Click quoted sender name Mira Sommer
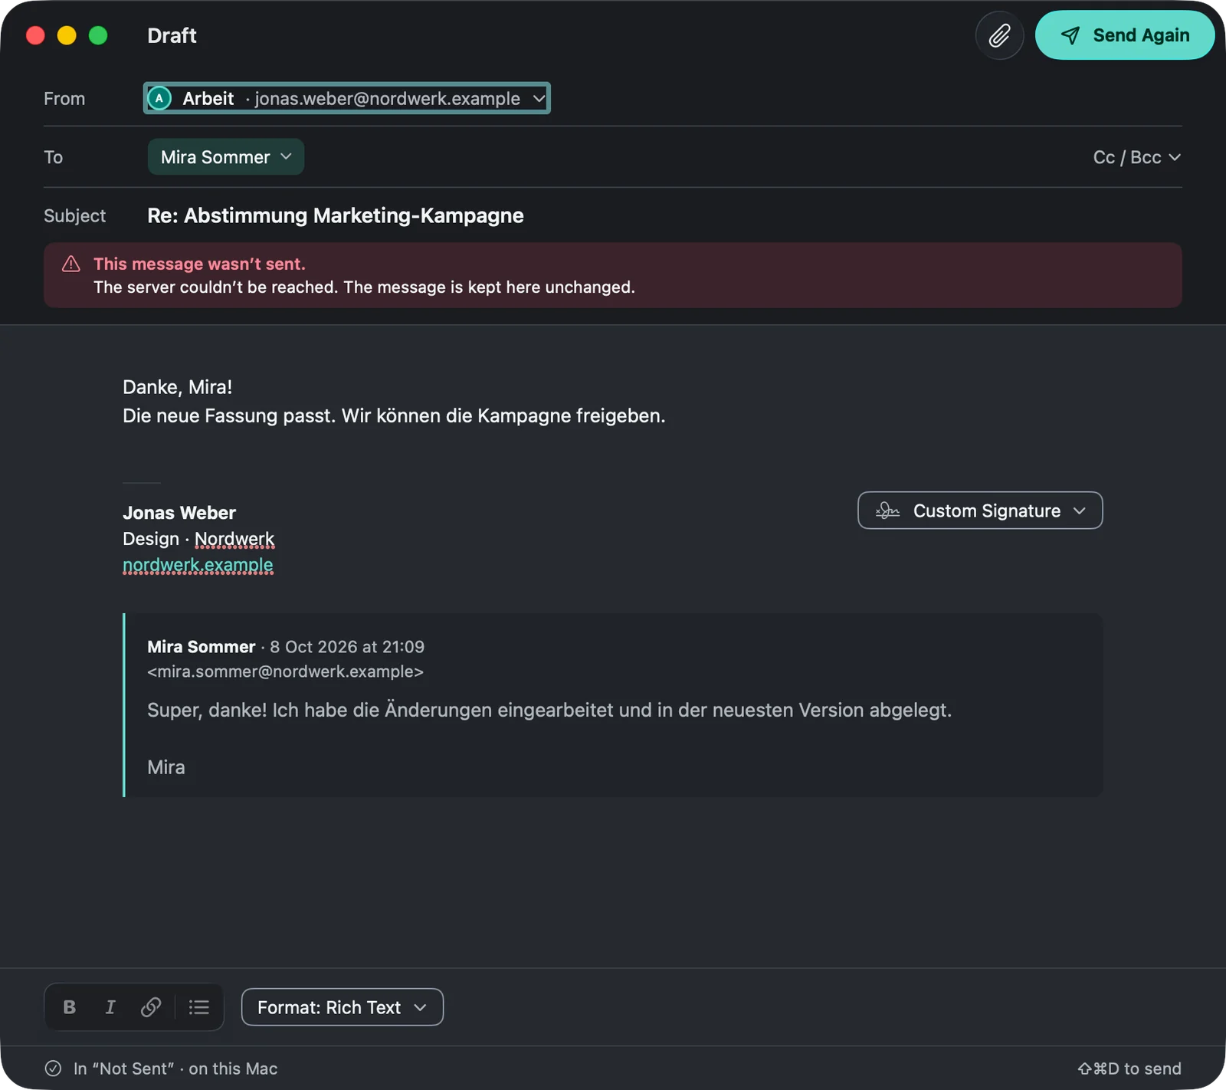Viewport: 1226px width, 1090px height. pos(202,647)
